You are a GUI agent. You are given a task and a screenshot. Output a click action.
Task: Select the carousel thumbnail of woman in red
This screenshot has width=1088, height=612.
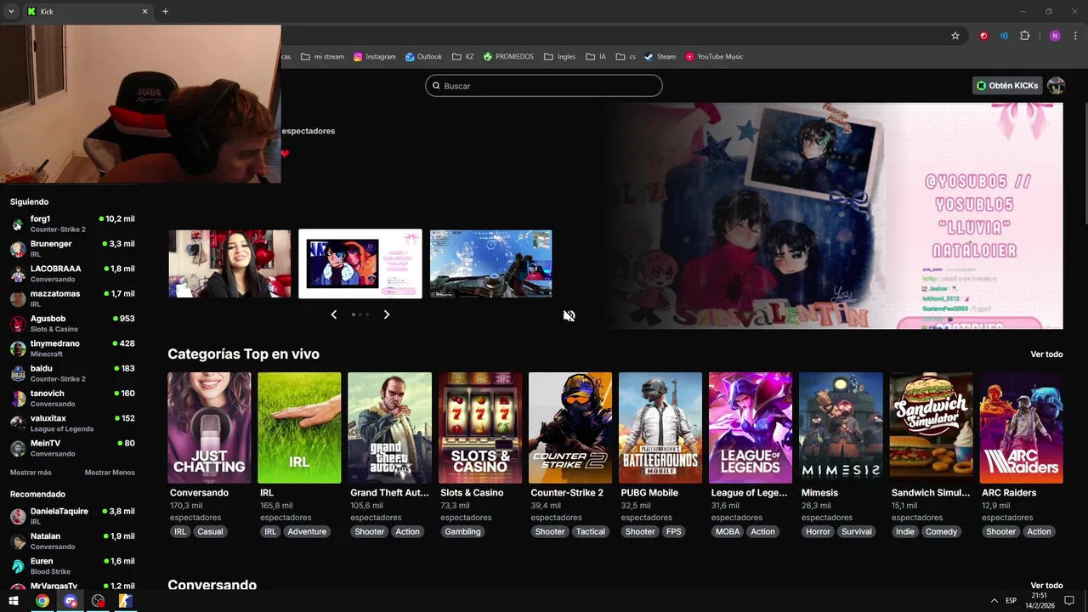click(x=229, y=263)
